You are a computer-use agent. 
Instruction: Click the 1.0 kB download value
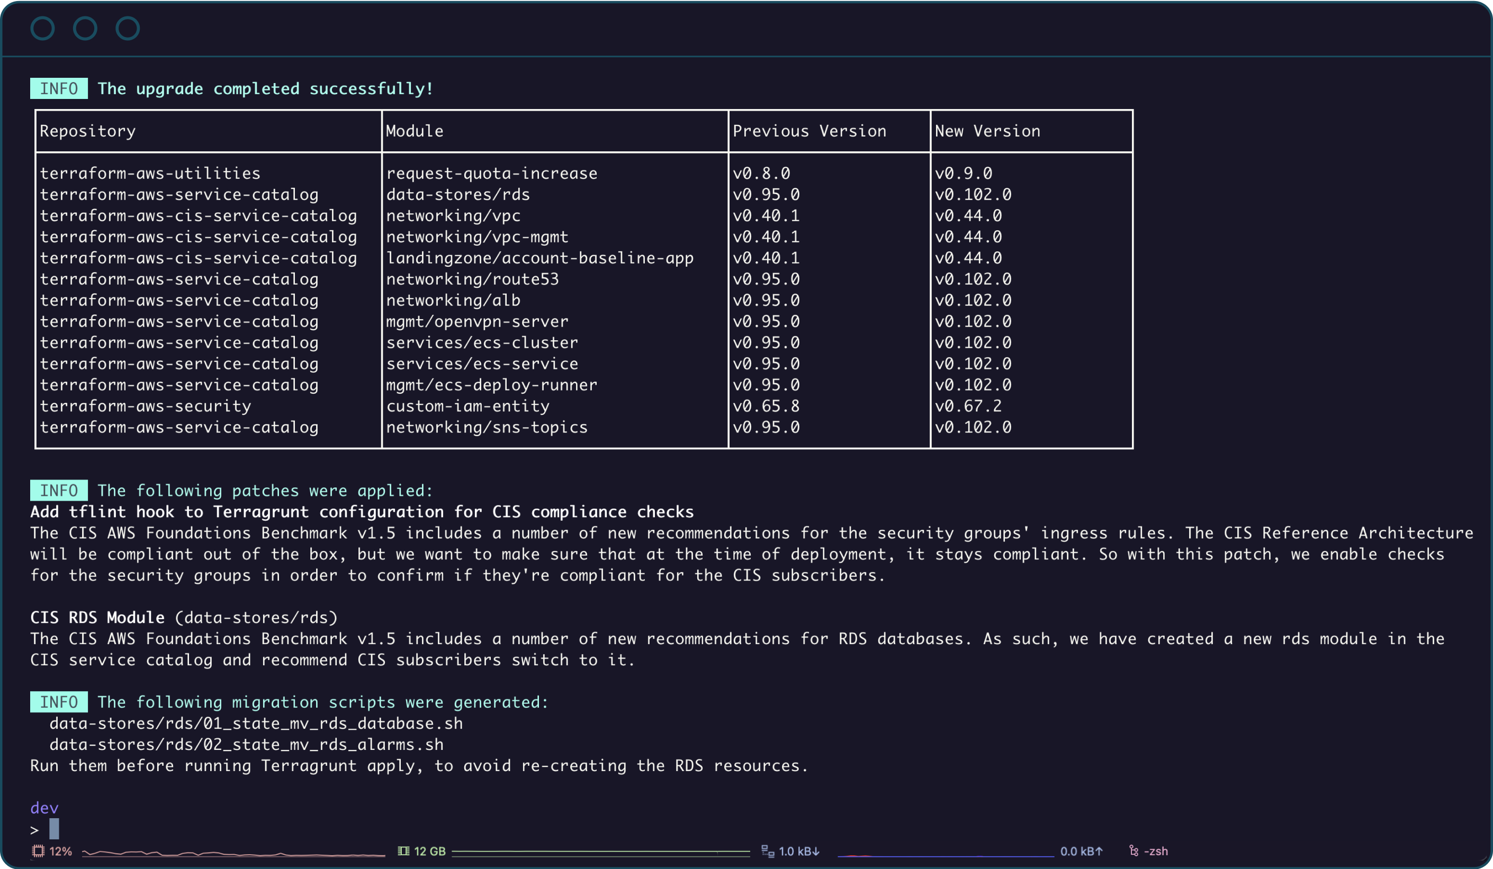[x=798, y=851]
